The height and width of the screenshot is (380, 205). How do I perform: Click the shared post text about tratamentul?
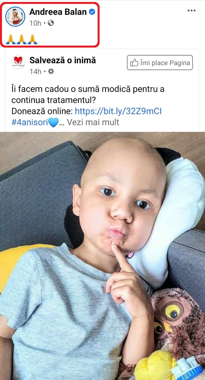tap(88, 95)
